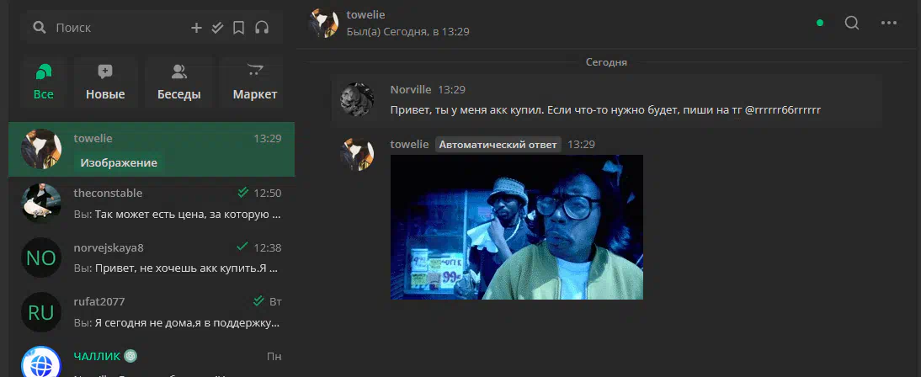Click Norville's avatar in message
Image resolution: width=921 pixels, height=377 pixels.
[x=357, y=99]
